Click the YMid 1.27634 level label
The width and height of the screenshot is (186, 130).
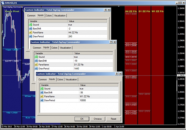click(12, 113)
